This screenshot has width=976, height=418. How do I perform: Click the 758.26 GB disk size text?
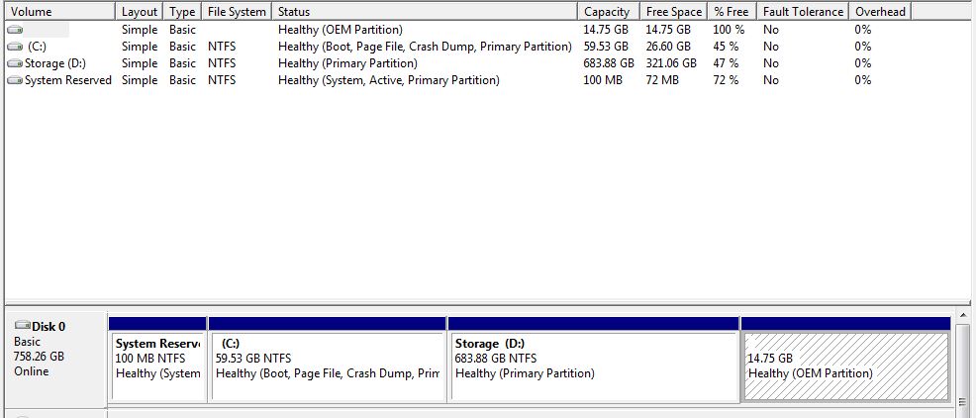39,357
